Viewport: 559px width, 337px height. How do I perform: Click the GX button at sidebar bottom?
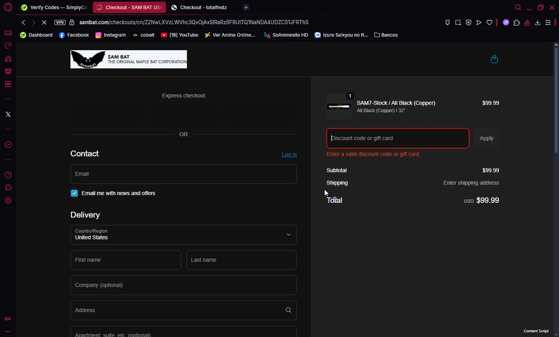coord(8,319)
